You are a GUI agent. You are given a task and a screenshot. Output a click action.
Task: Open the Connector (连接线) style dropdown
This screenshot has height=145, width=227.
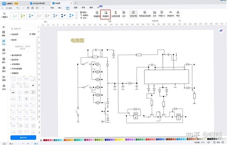pyautogui.click(x=85, y=15)
